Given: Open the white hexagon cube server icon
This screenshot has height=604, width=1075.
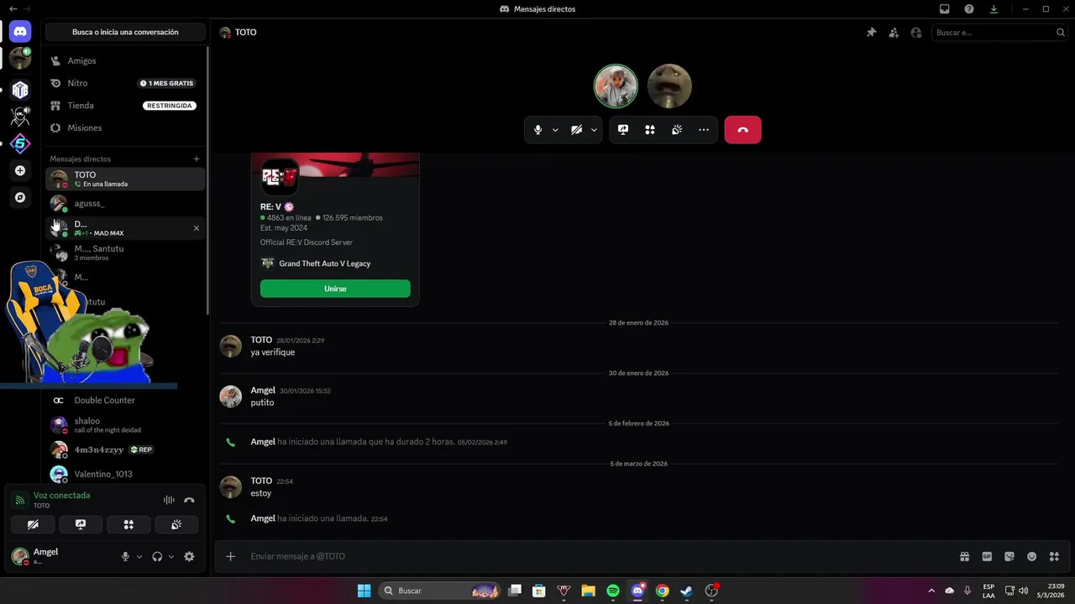Looking at the screenshot, I should [x=20, y=90].
